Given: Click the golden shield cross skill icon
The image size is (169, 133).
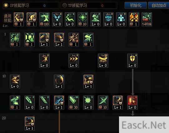Looking at the screenshot, I should tap(132, 59).
